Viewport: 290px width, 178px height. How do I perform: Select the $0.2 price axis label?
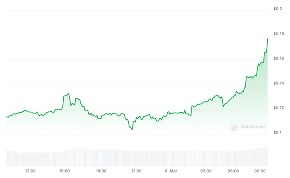pos(277,9)
